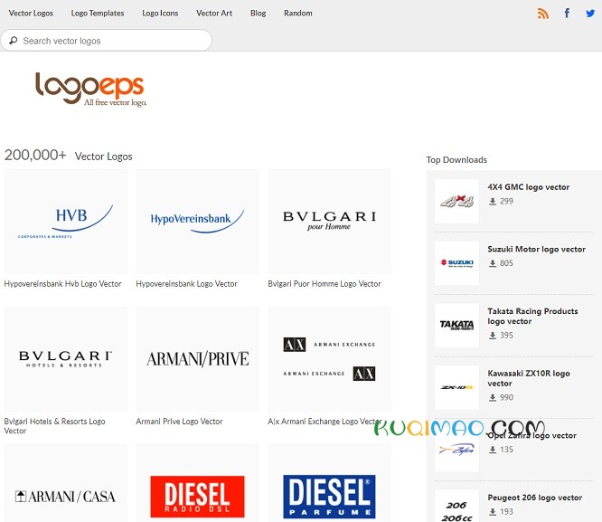Click Bvlgari Puor Homme Logo Vector link
This screenshot has height=522, width=602.
(x=325, y=284)
